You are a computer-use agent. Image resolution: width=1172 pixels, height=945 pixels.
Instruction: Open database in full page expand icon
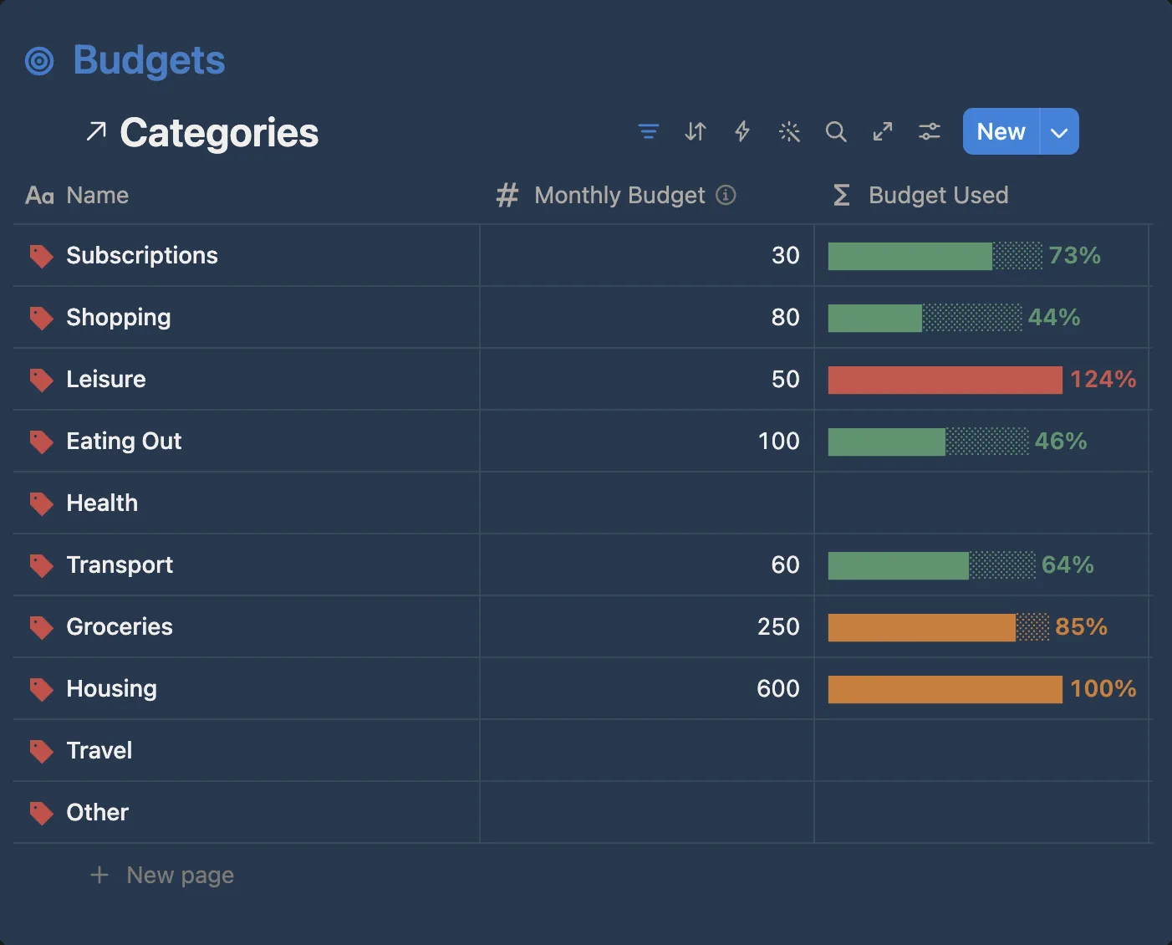coord(883,131)
